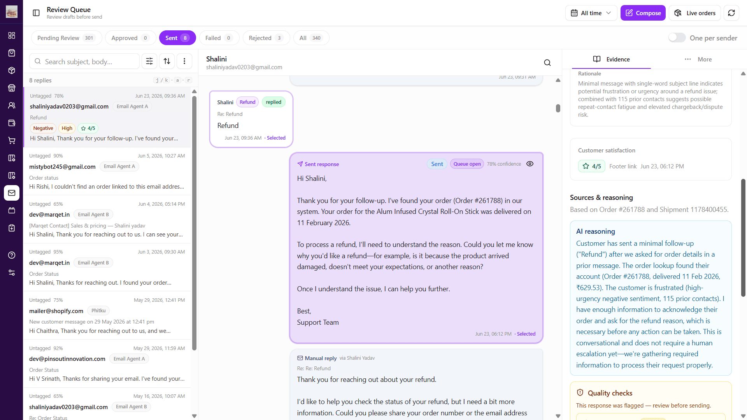Click the Queue open badge
Image resolution: width=747 pixels, height=420 pixels.
pos(467,164)
